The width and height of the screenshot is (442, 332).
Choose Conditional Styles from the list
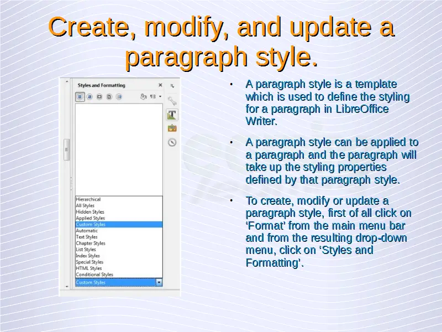pyautogui.click(x=94, y=274)
